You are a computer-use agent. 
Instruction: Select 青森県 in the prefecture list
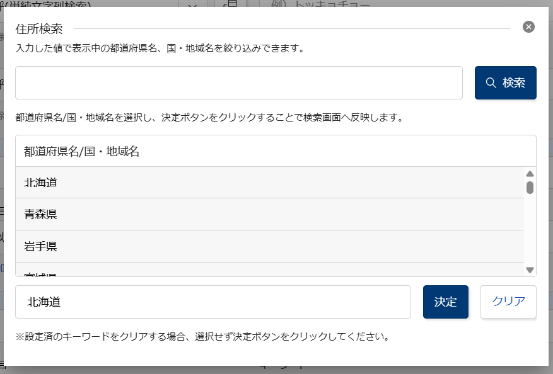coord(270,214)
